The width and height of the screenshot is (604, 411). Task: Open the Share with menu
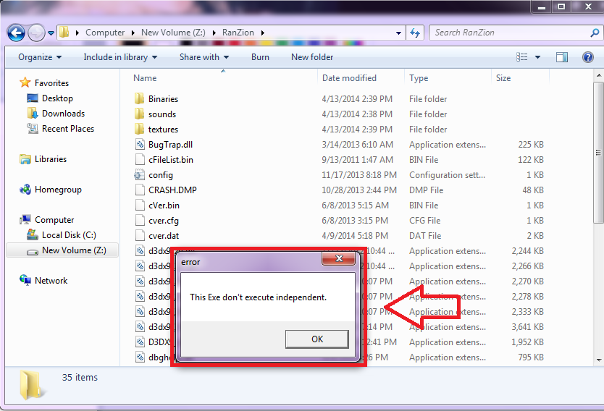tap(204, 57)
